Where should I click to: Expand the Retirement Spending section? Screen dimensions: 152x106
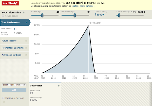pos(12,48)
